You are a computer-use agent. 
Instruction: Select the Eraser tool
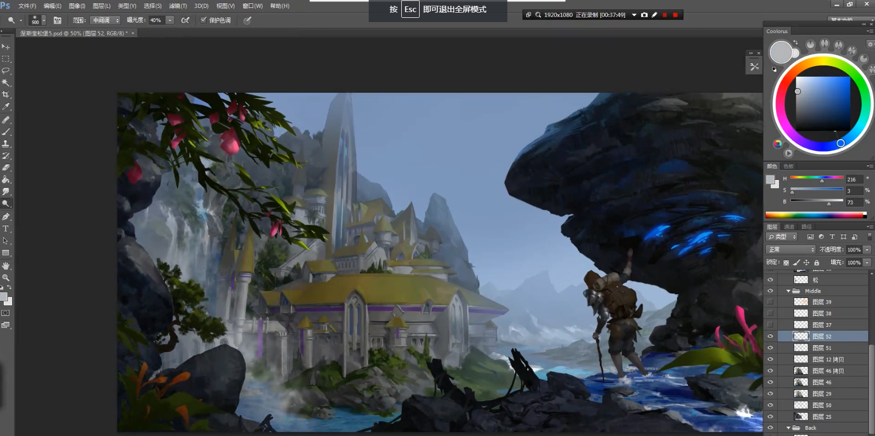(6, 168)
